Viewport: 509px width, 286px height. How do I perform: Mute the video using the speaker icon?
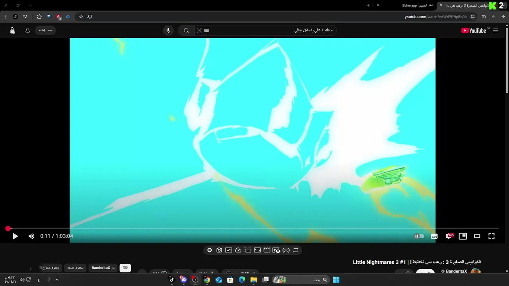tap(31, 236)
